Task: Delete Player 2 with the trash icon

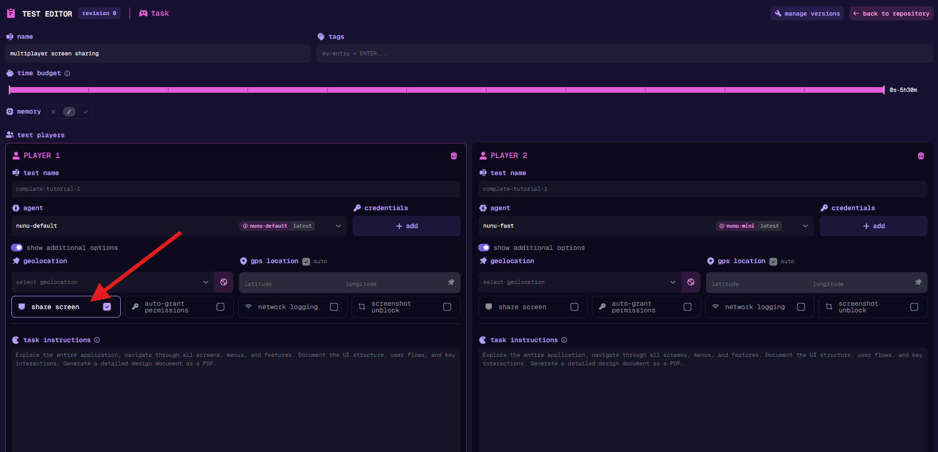Action: pyautogui.click(x=921, y=156)
